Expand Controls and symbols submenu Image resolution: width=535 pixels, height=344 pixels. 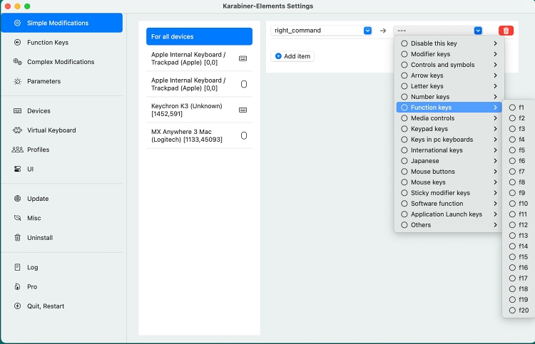449,65
